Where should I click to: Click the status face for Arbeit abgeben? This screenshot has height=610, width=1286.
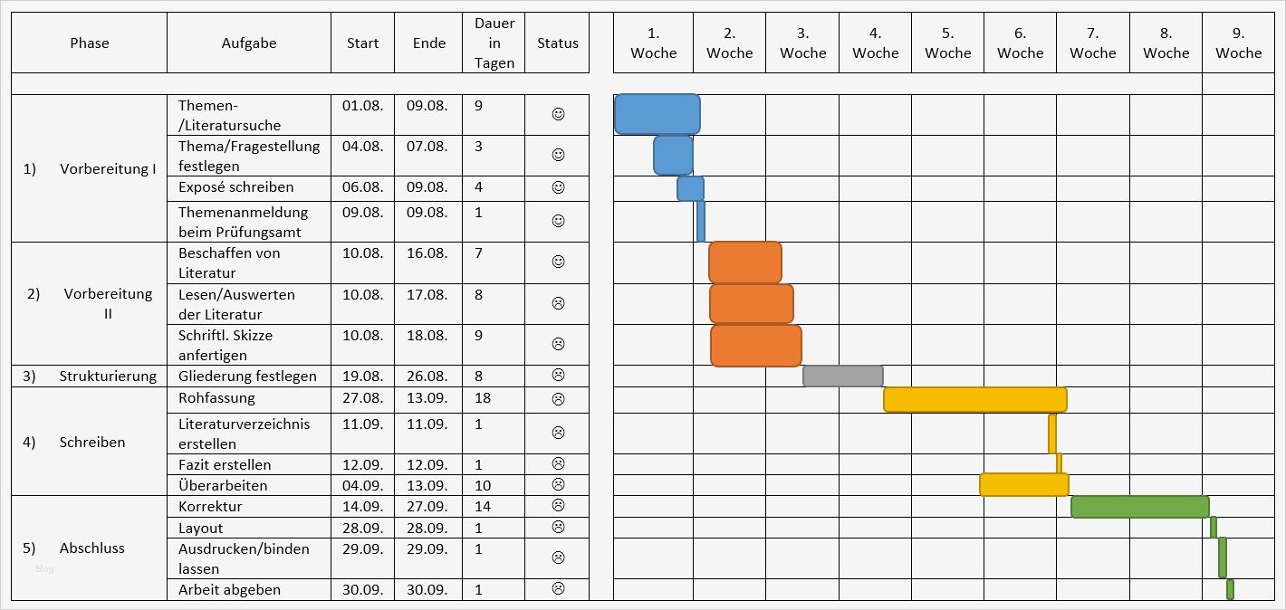coord(558,589)
